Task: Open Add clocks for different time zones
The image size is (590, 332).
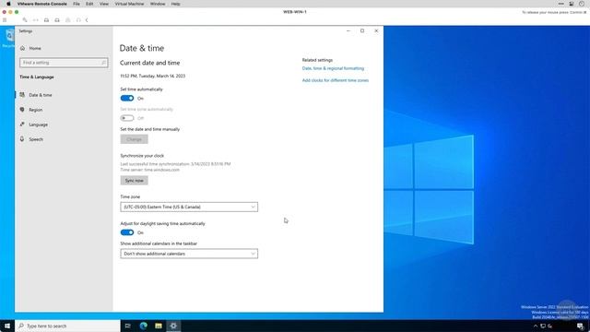Action: coord(336,80)
